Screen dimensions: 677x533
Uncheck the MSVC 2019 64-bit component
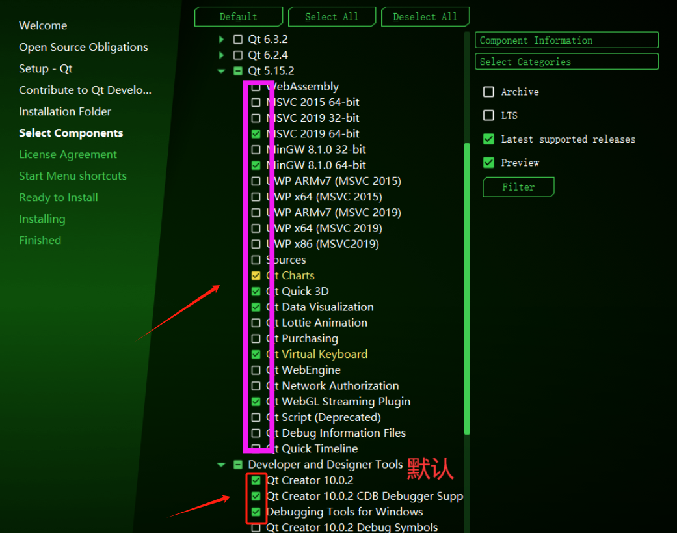pos(256,133)
